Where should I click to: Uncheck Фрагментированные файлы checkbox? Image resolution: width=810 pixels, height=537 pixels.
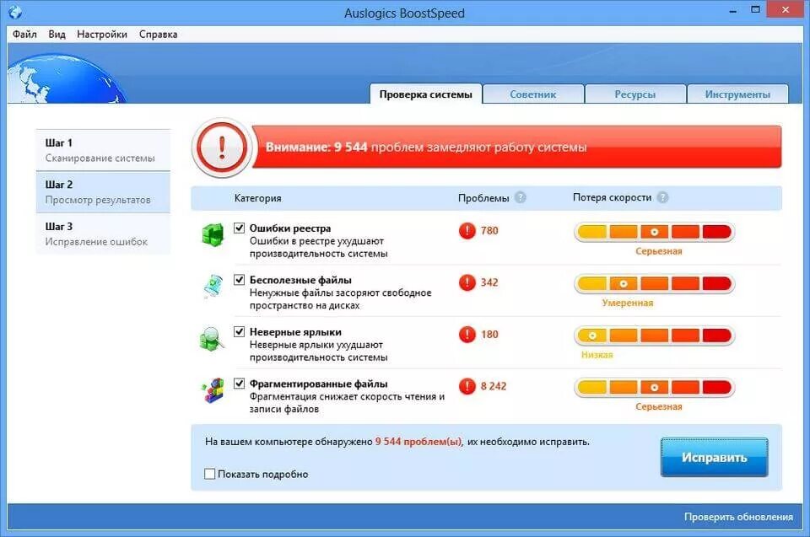click(239, 383)
